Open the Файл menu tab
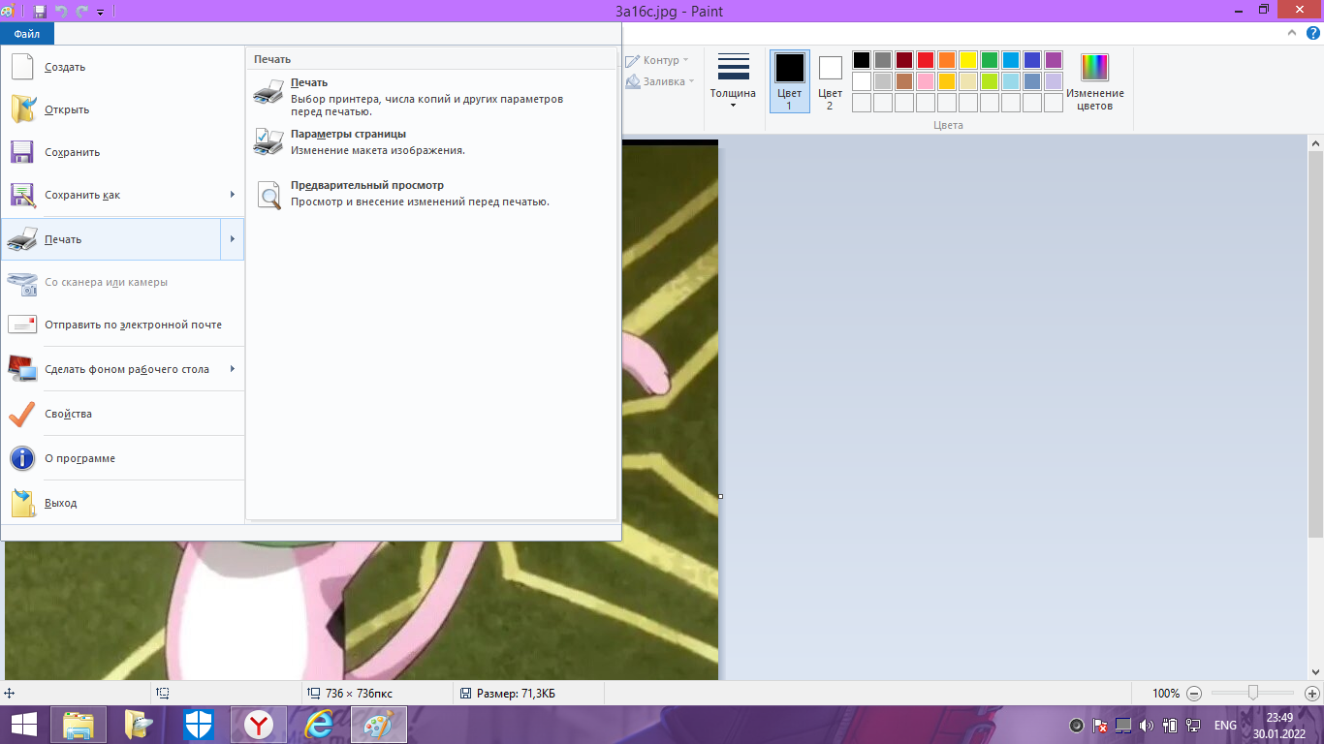The height and width of the screenshot is (744, 1324). pyautogui.click(x=27, y=34)
